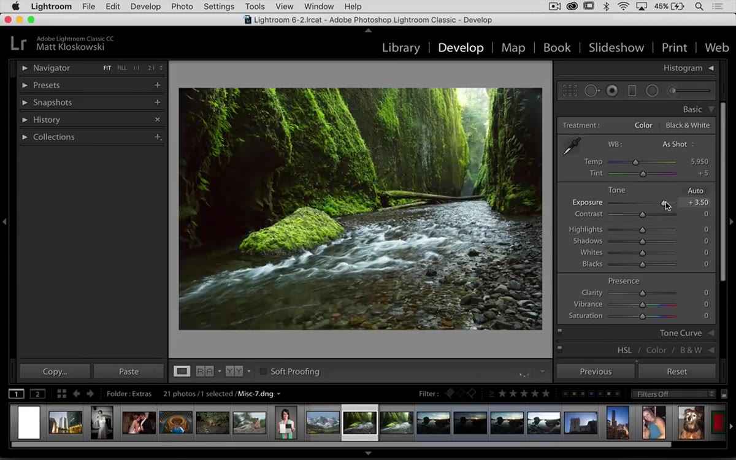Open the Settings menu
Image resolution: width=736 pixels, height=460 pixels.
(219, 6)
